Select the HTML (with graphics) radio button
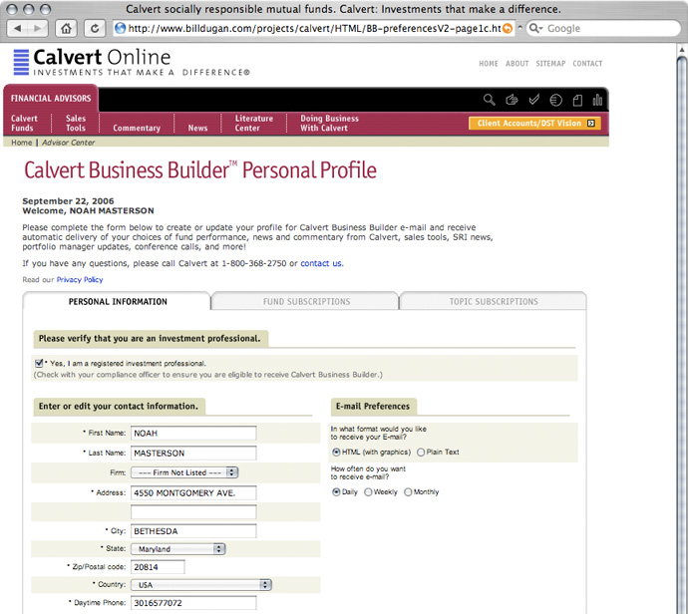The image size is (688, 614). 336,453
